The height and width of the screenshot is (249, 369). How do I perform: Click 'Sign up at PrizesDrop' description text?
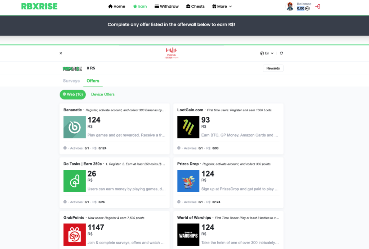coord(240,189)
